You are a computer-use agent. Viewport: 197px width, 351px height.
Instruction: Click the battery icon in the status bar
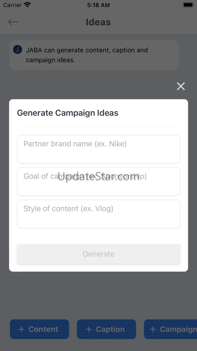click(x=188, y=5)
